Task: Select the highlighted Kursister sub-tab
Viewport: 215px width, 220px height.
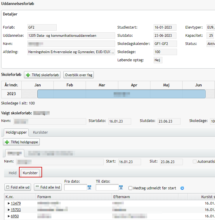Action: [30, 173]
